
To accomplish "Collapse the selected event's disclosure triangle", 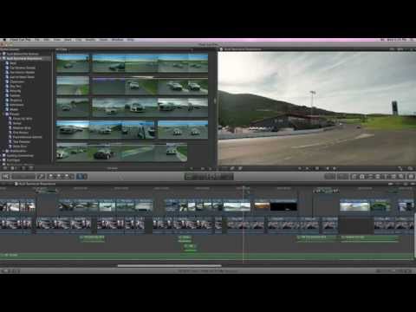I will (2, 58).
